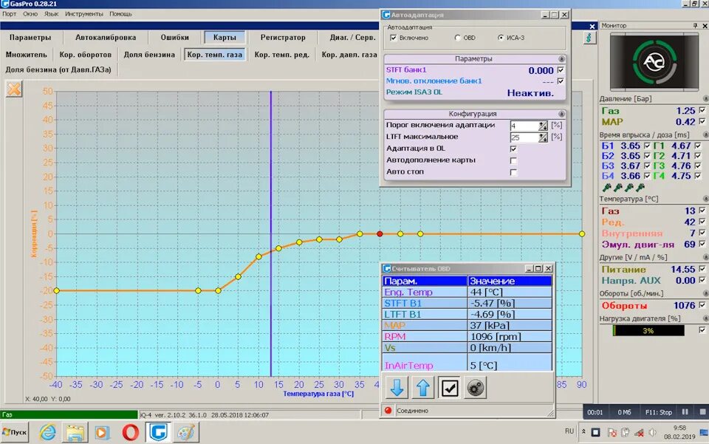This screenshot has height=444, width=709.
Task: Click the up arrow in OBD reader
Action: [422, 387]
